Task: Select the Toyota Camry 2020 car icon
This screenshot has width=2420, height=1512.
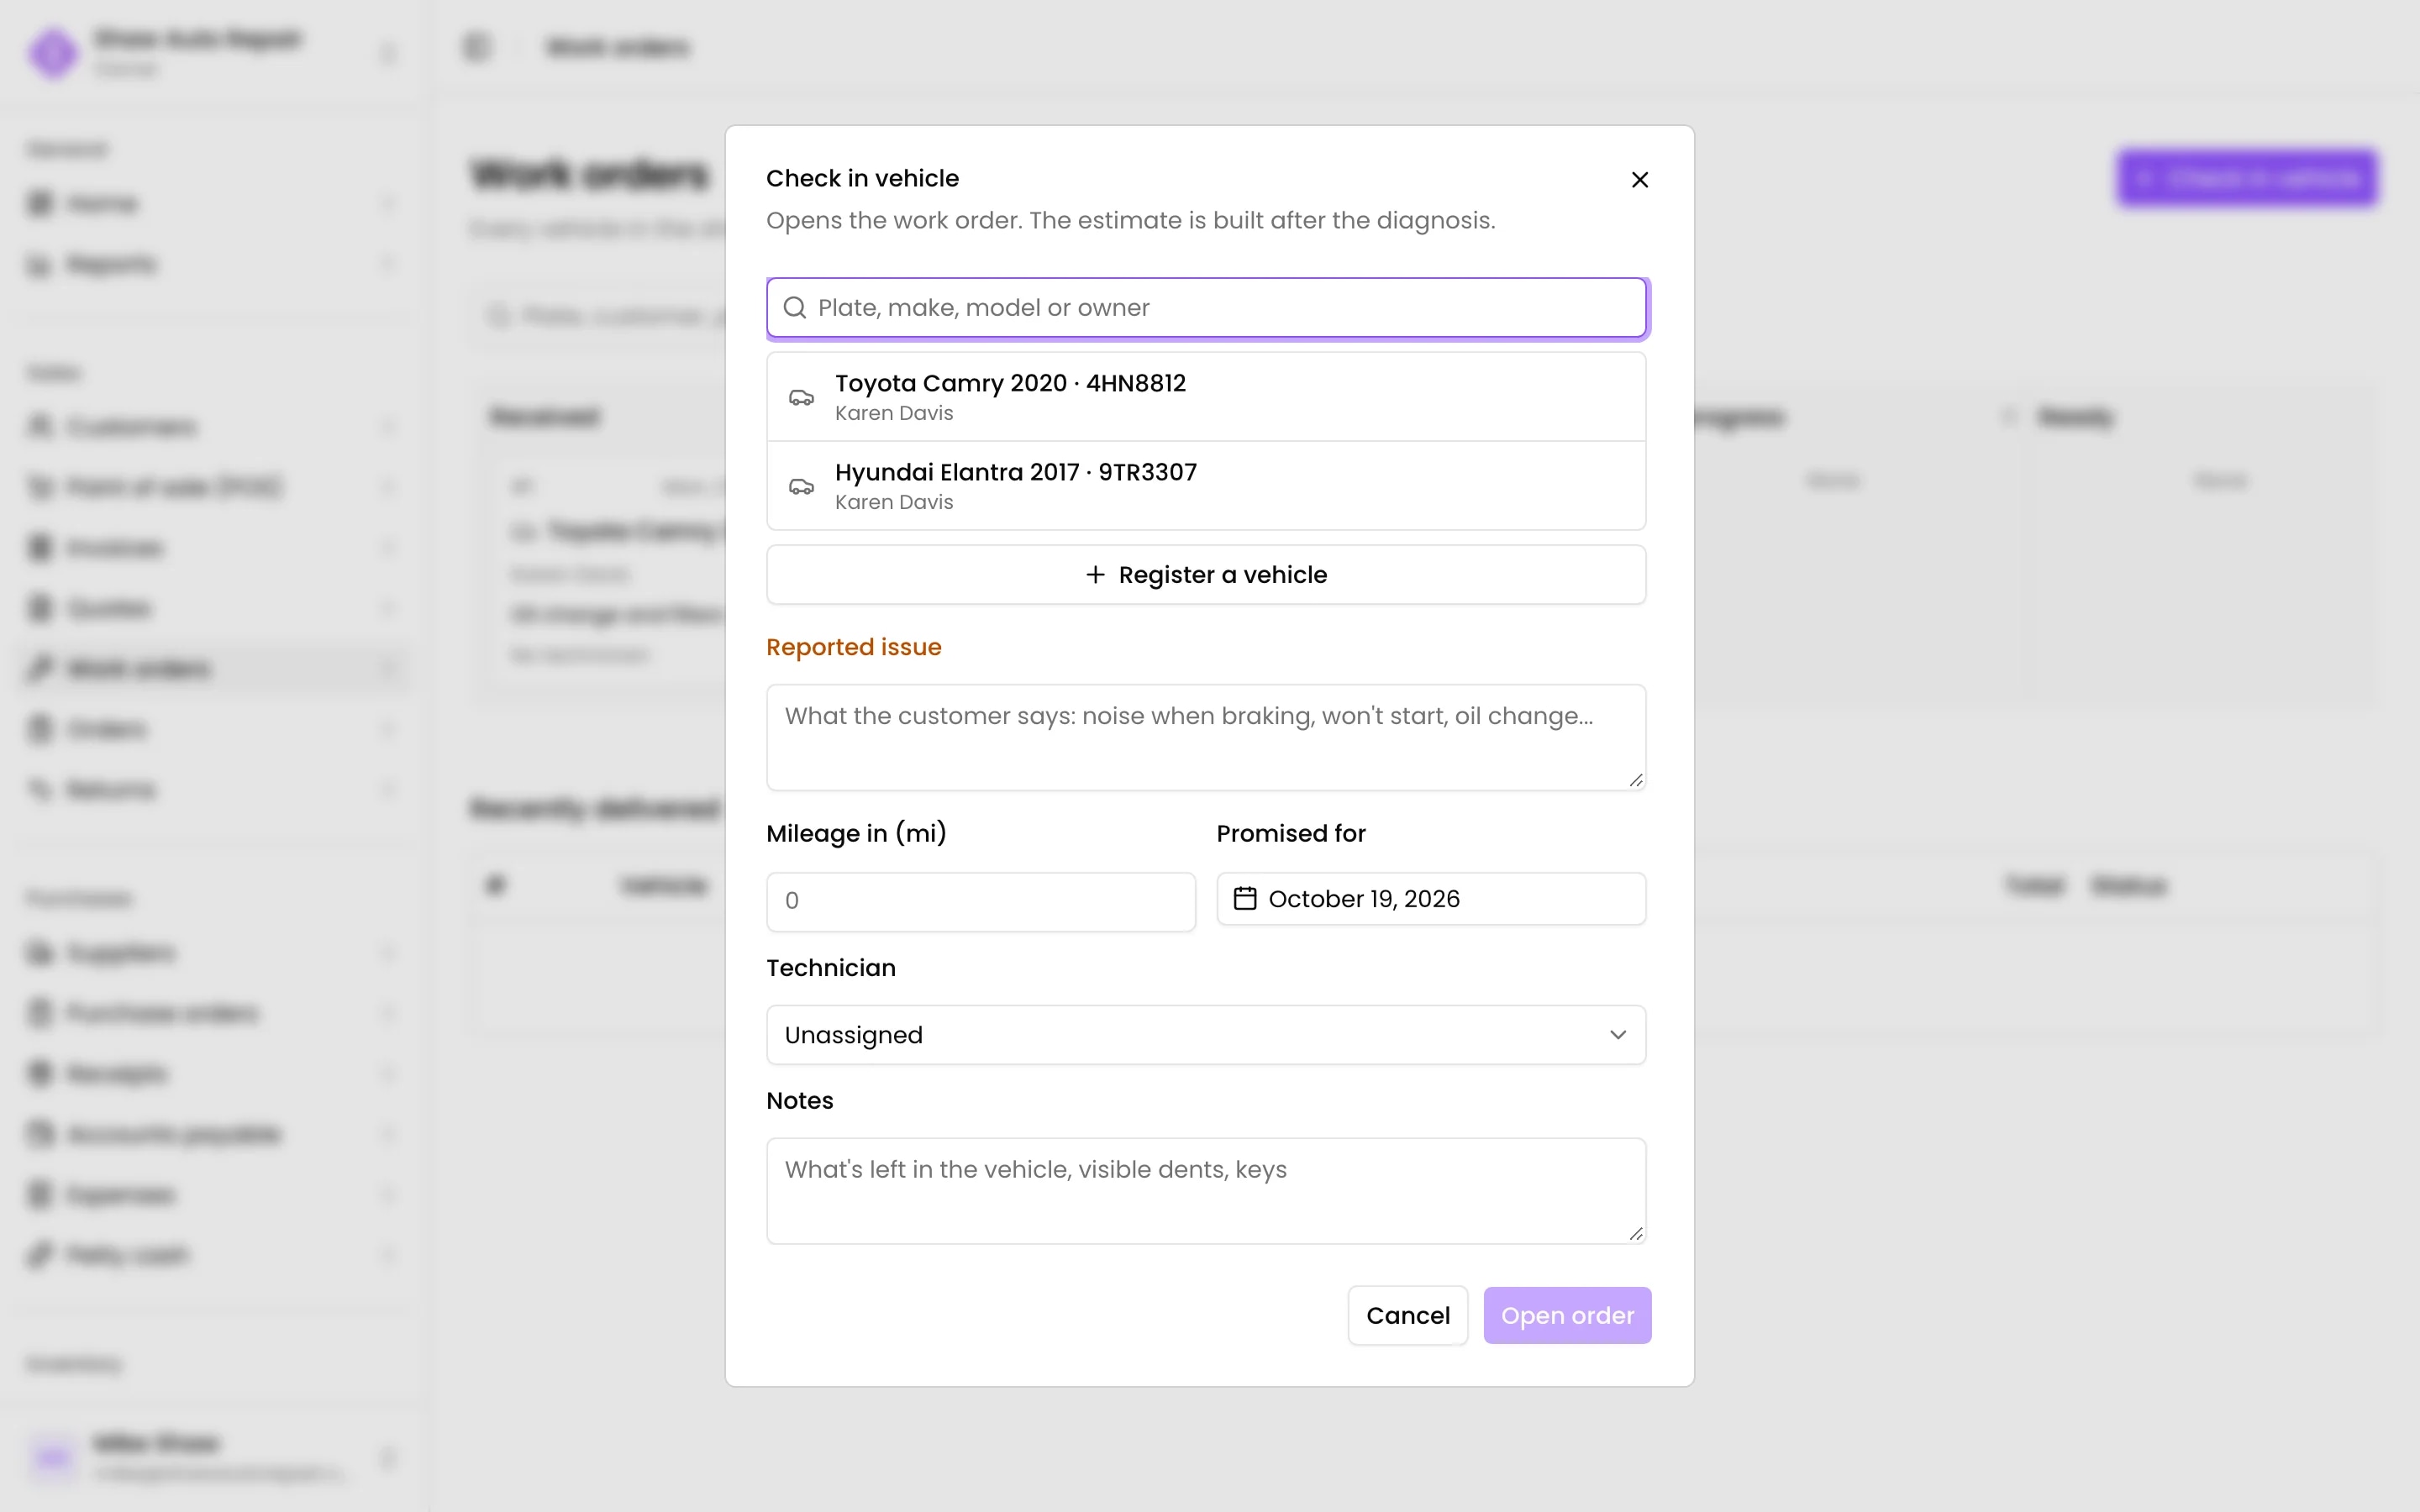Action: pos(801,397)
